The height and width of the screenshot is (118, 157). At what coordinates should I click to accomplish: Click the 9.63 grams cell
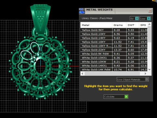tap(119, 38)
